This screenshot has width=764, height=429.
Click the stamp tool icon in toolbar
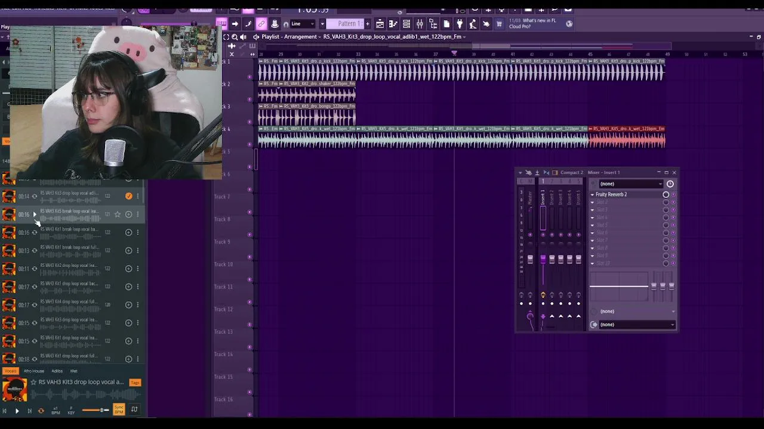tap(275, 24)
